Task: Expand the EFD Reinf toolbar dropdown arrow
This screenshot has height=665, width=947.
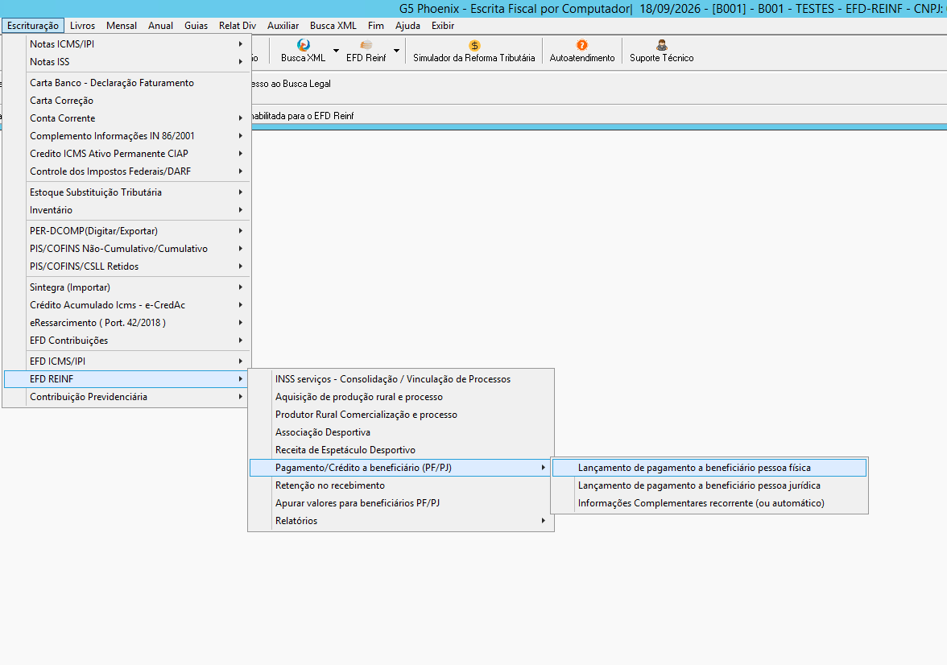Action: click(x=397, y=51)
